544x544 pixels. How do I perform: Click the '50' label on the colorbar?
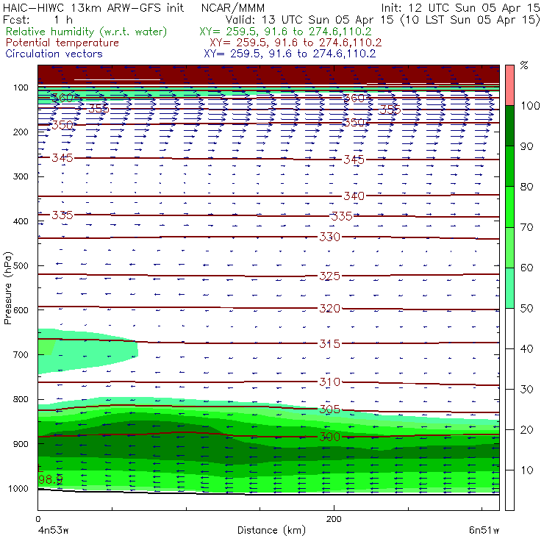pos(526,309)
